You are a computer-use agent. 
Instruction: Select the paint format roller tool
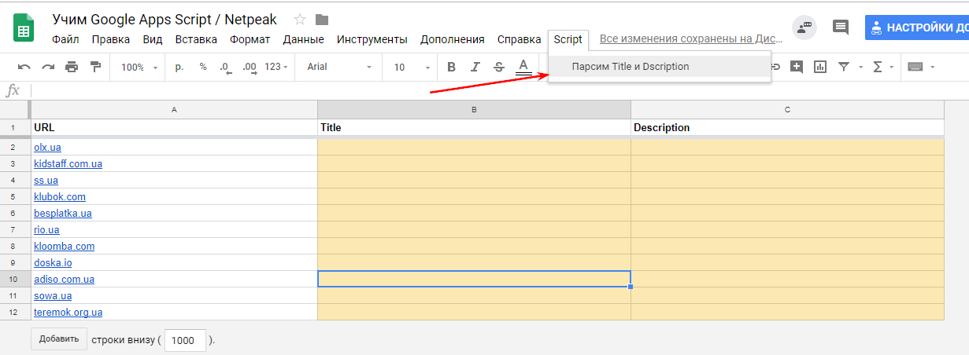95,67
